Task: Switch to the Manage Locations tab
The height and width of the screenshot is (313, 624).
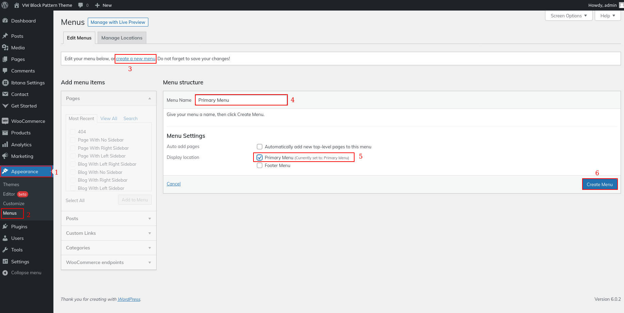Action: pos(122,38)
